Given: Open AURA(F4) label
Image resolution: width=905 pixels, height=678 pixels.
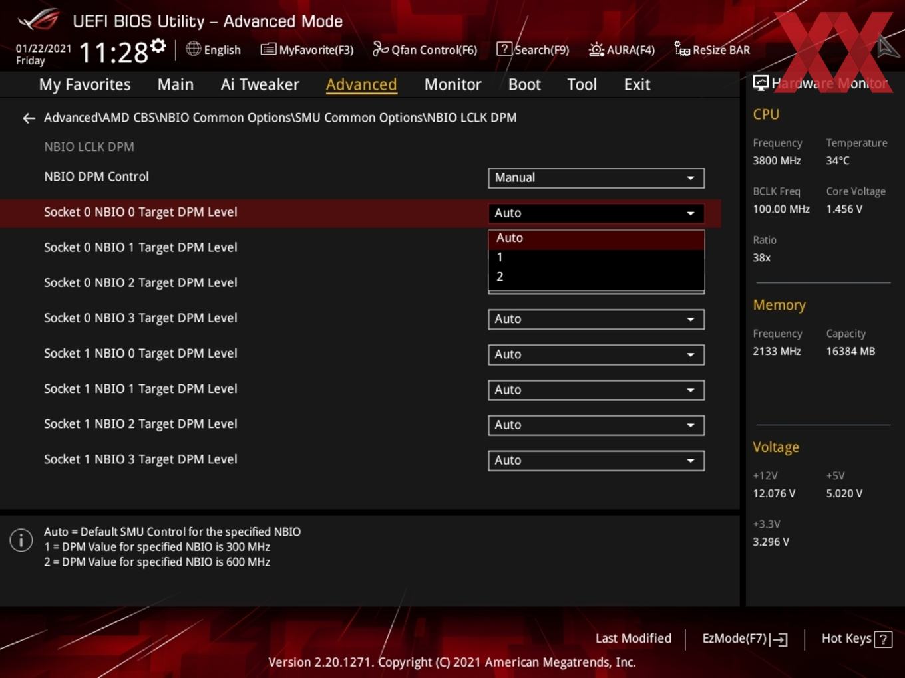Looking at the screenshot, I should tap(631, 50).
